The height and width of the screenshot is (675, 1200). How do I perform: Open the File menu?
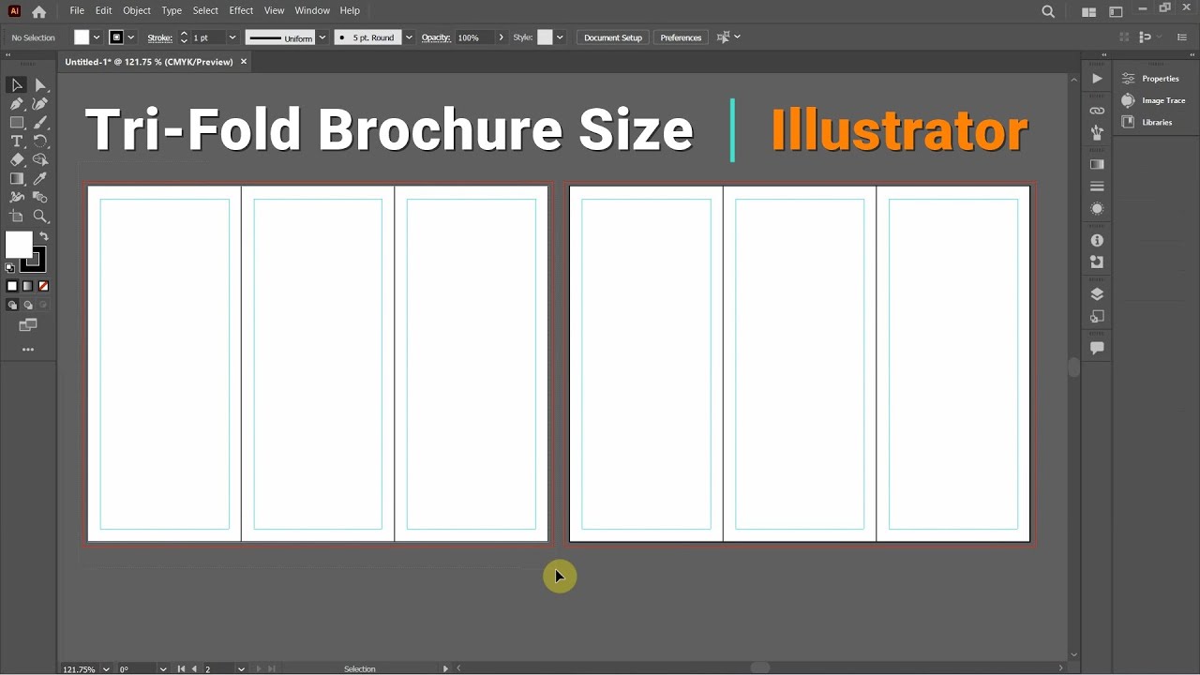pyautogui.click(x=77, y=10)
